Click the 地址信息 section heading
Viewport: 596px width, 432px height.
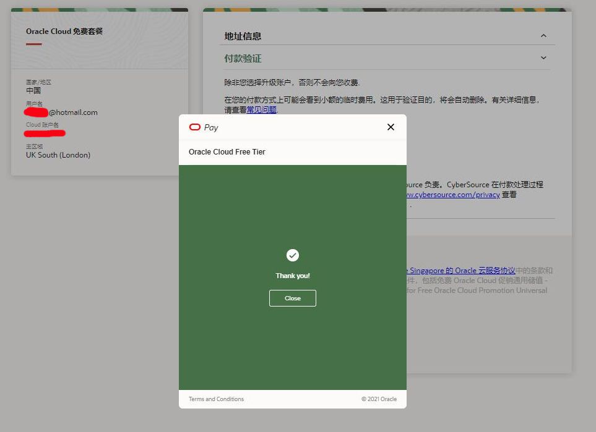(243, 36)
